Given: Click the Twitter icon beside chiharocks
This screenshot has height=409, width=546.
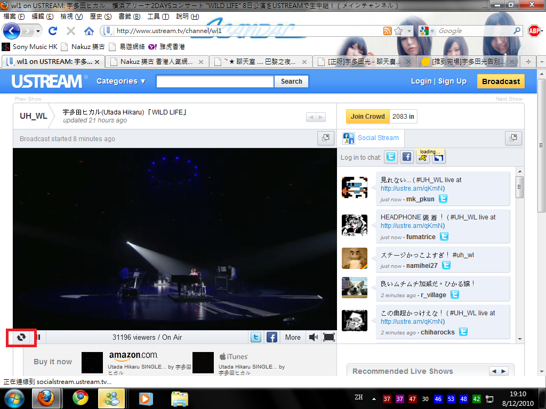Looking at the screenshot, I should coord(463,332).
